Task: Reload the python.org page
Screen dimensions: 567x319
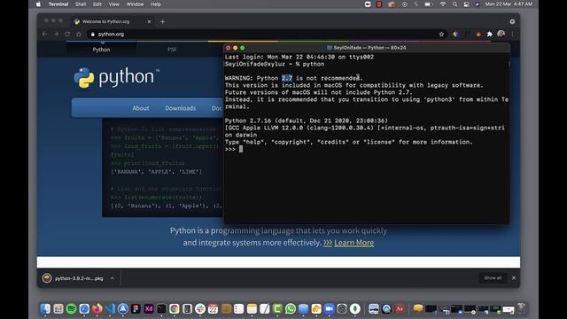Action: 67,34
